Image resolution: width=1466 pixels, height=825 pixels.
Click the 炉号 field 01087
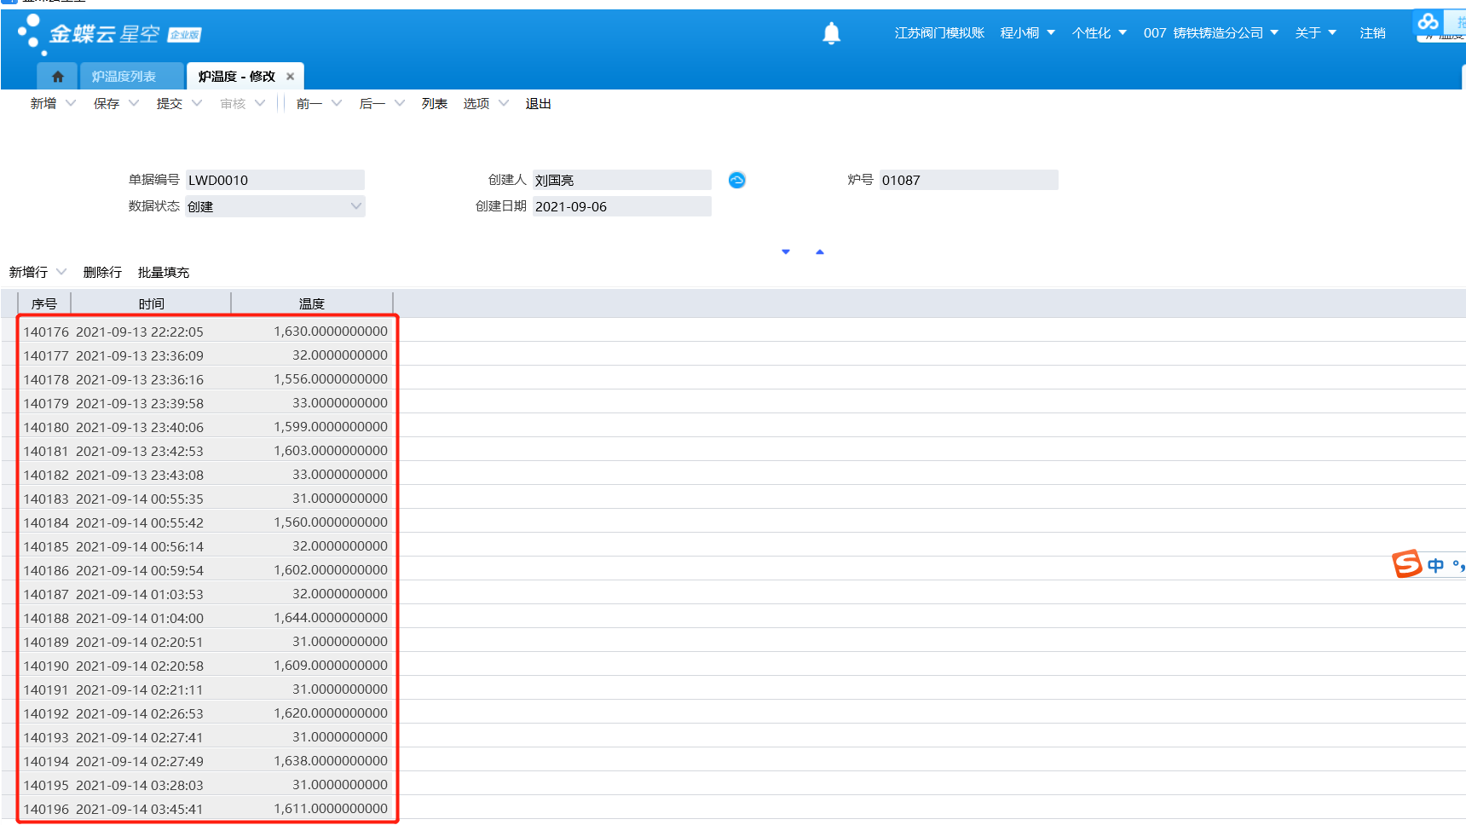[x=969, y=180]
